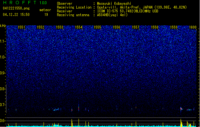200x127 pixels.
Task: Select the ICOM IC-575 receiver text
Action: tap(128, 11)
